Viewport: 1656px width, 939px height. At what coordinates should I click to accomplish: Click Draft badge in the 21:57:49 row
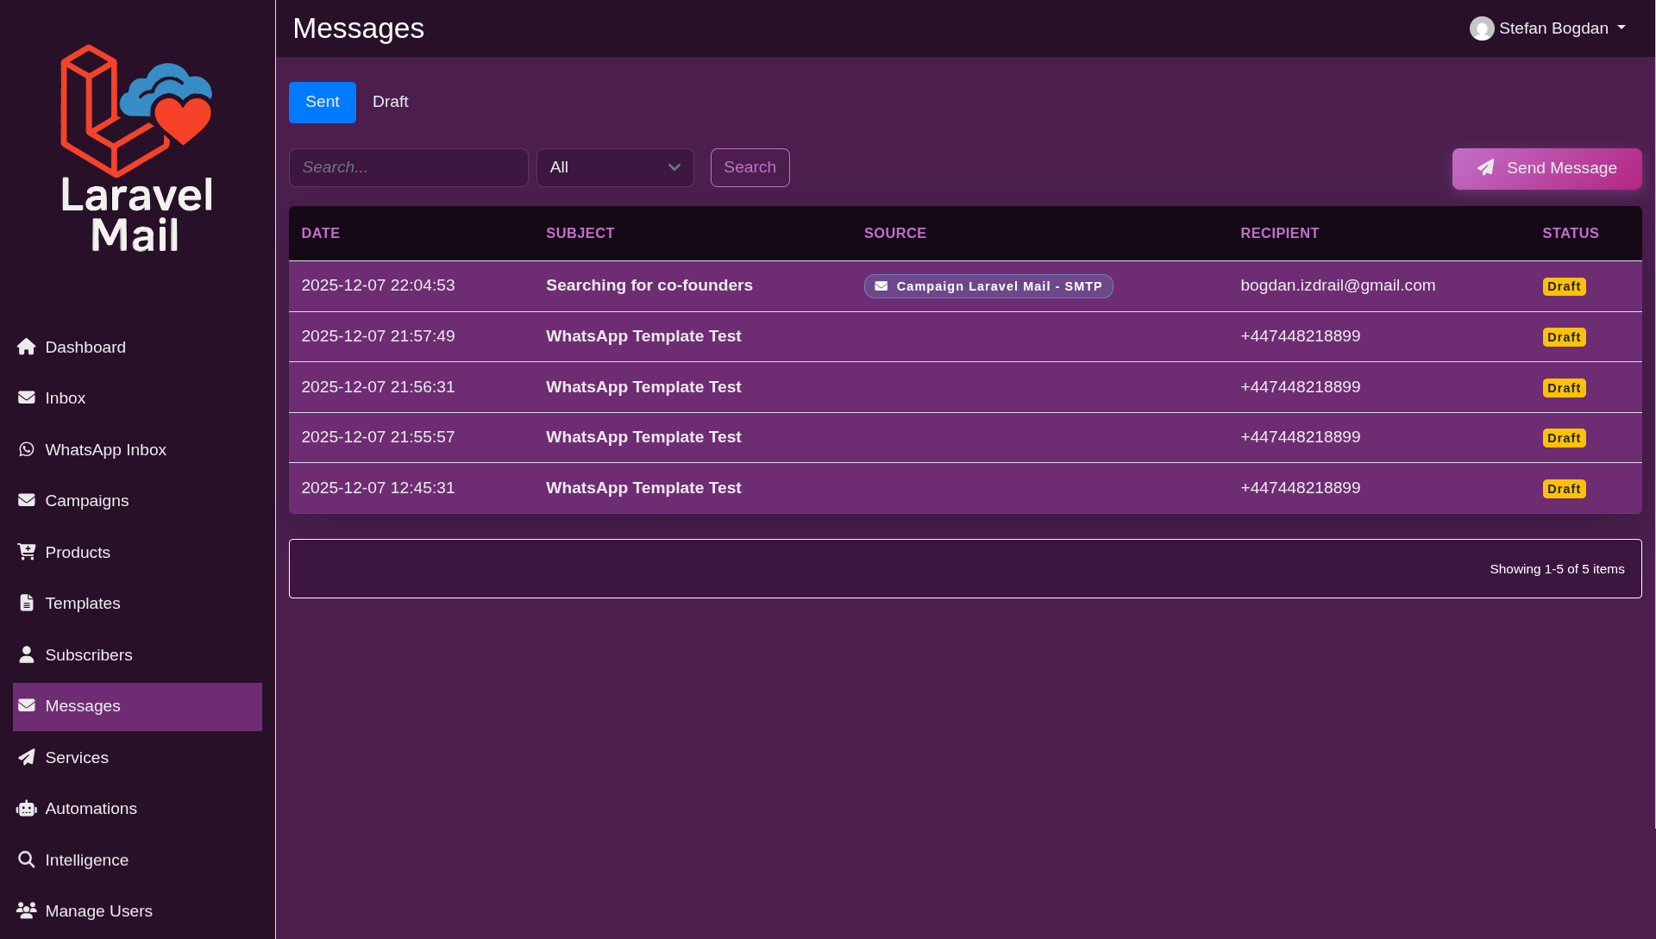1564,337
